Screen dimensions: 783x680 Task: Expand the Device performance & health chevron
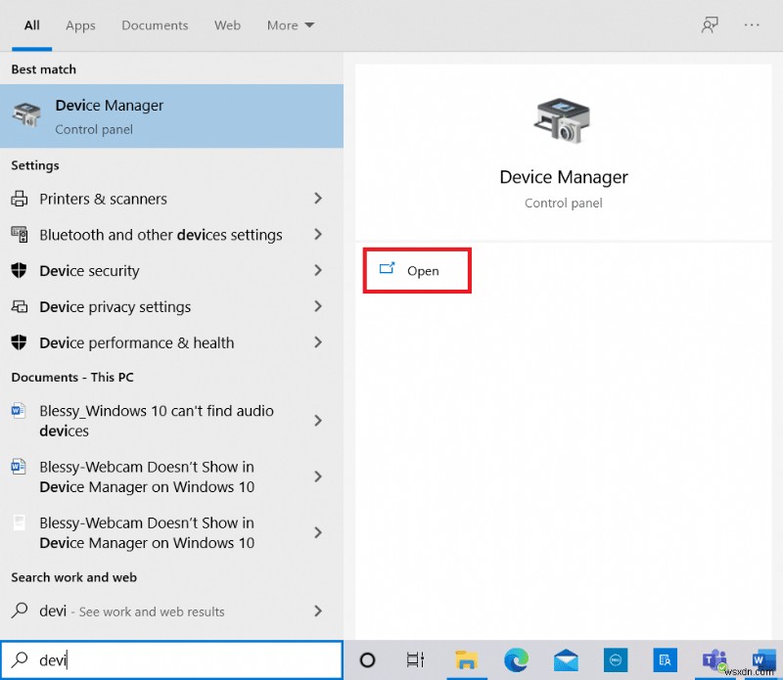[318, 343]
